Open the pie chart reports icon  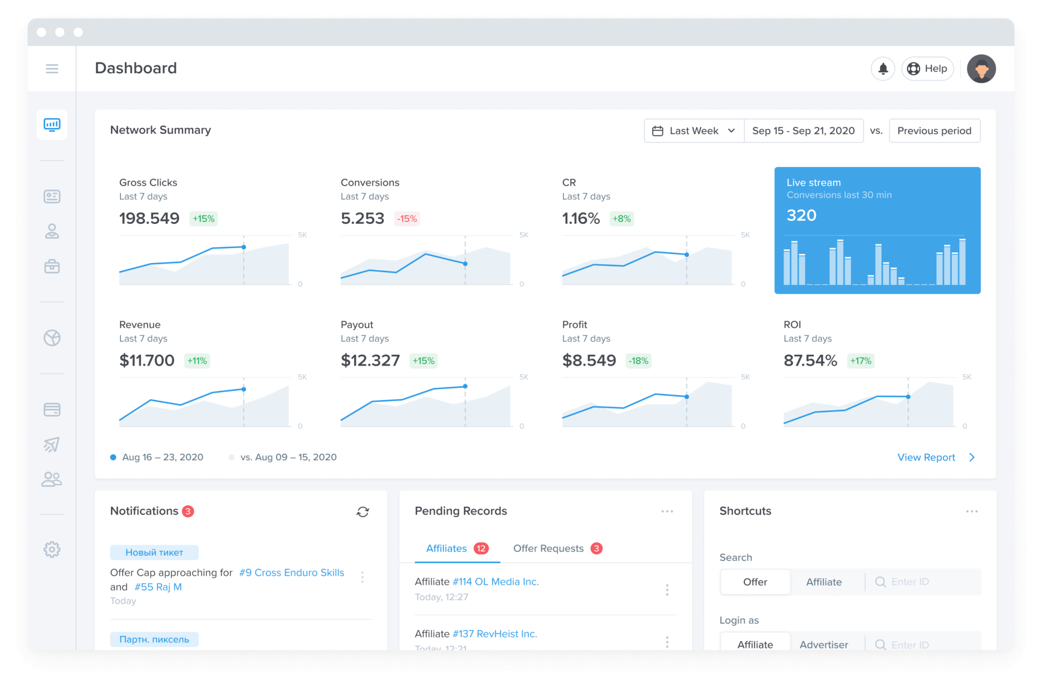click(x=52, y=338)
